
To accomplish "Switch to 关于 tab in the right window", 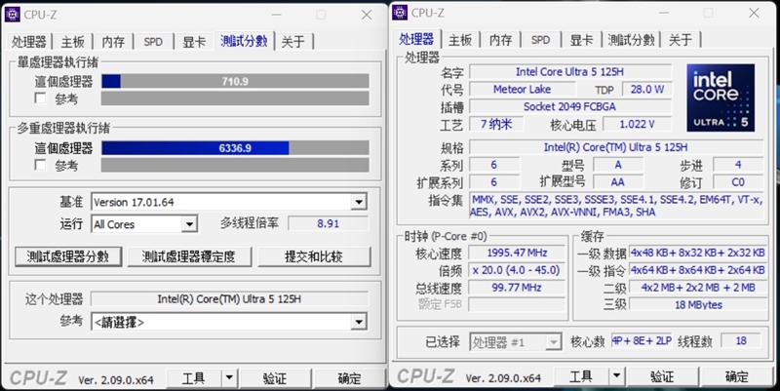I will coord(681,40).
